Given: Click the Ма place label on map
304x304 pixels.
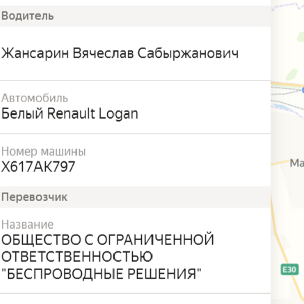Looking at the screenshot, I should tap(297, 163).
